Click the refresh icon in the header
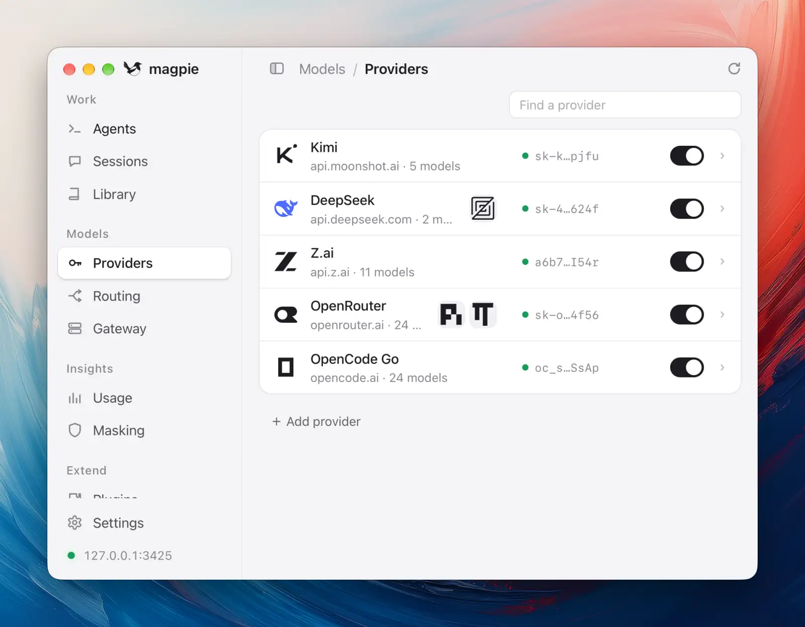 tap(734, 69)
